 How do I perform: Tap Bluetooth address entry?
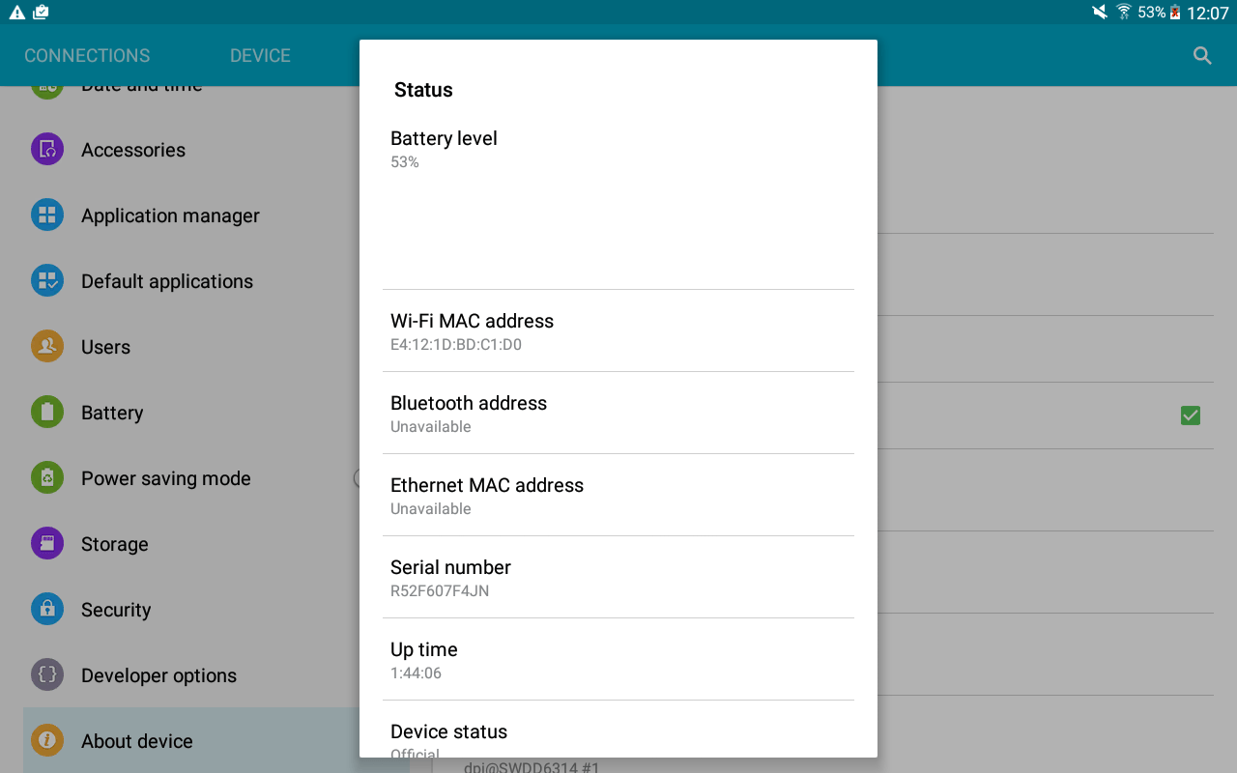(x=618, y=413)
